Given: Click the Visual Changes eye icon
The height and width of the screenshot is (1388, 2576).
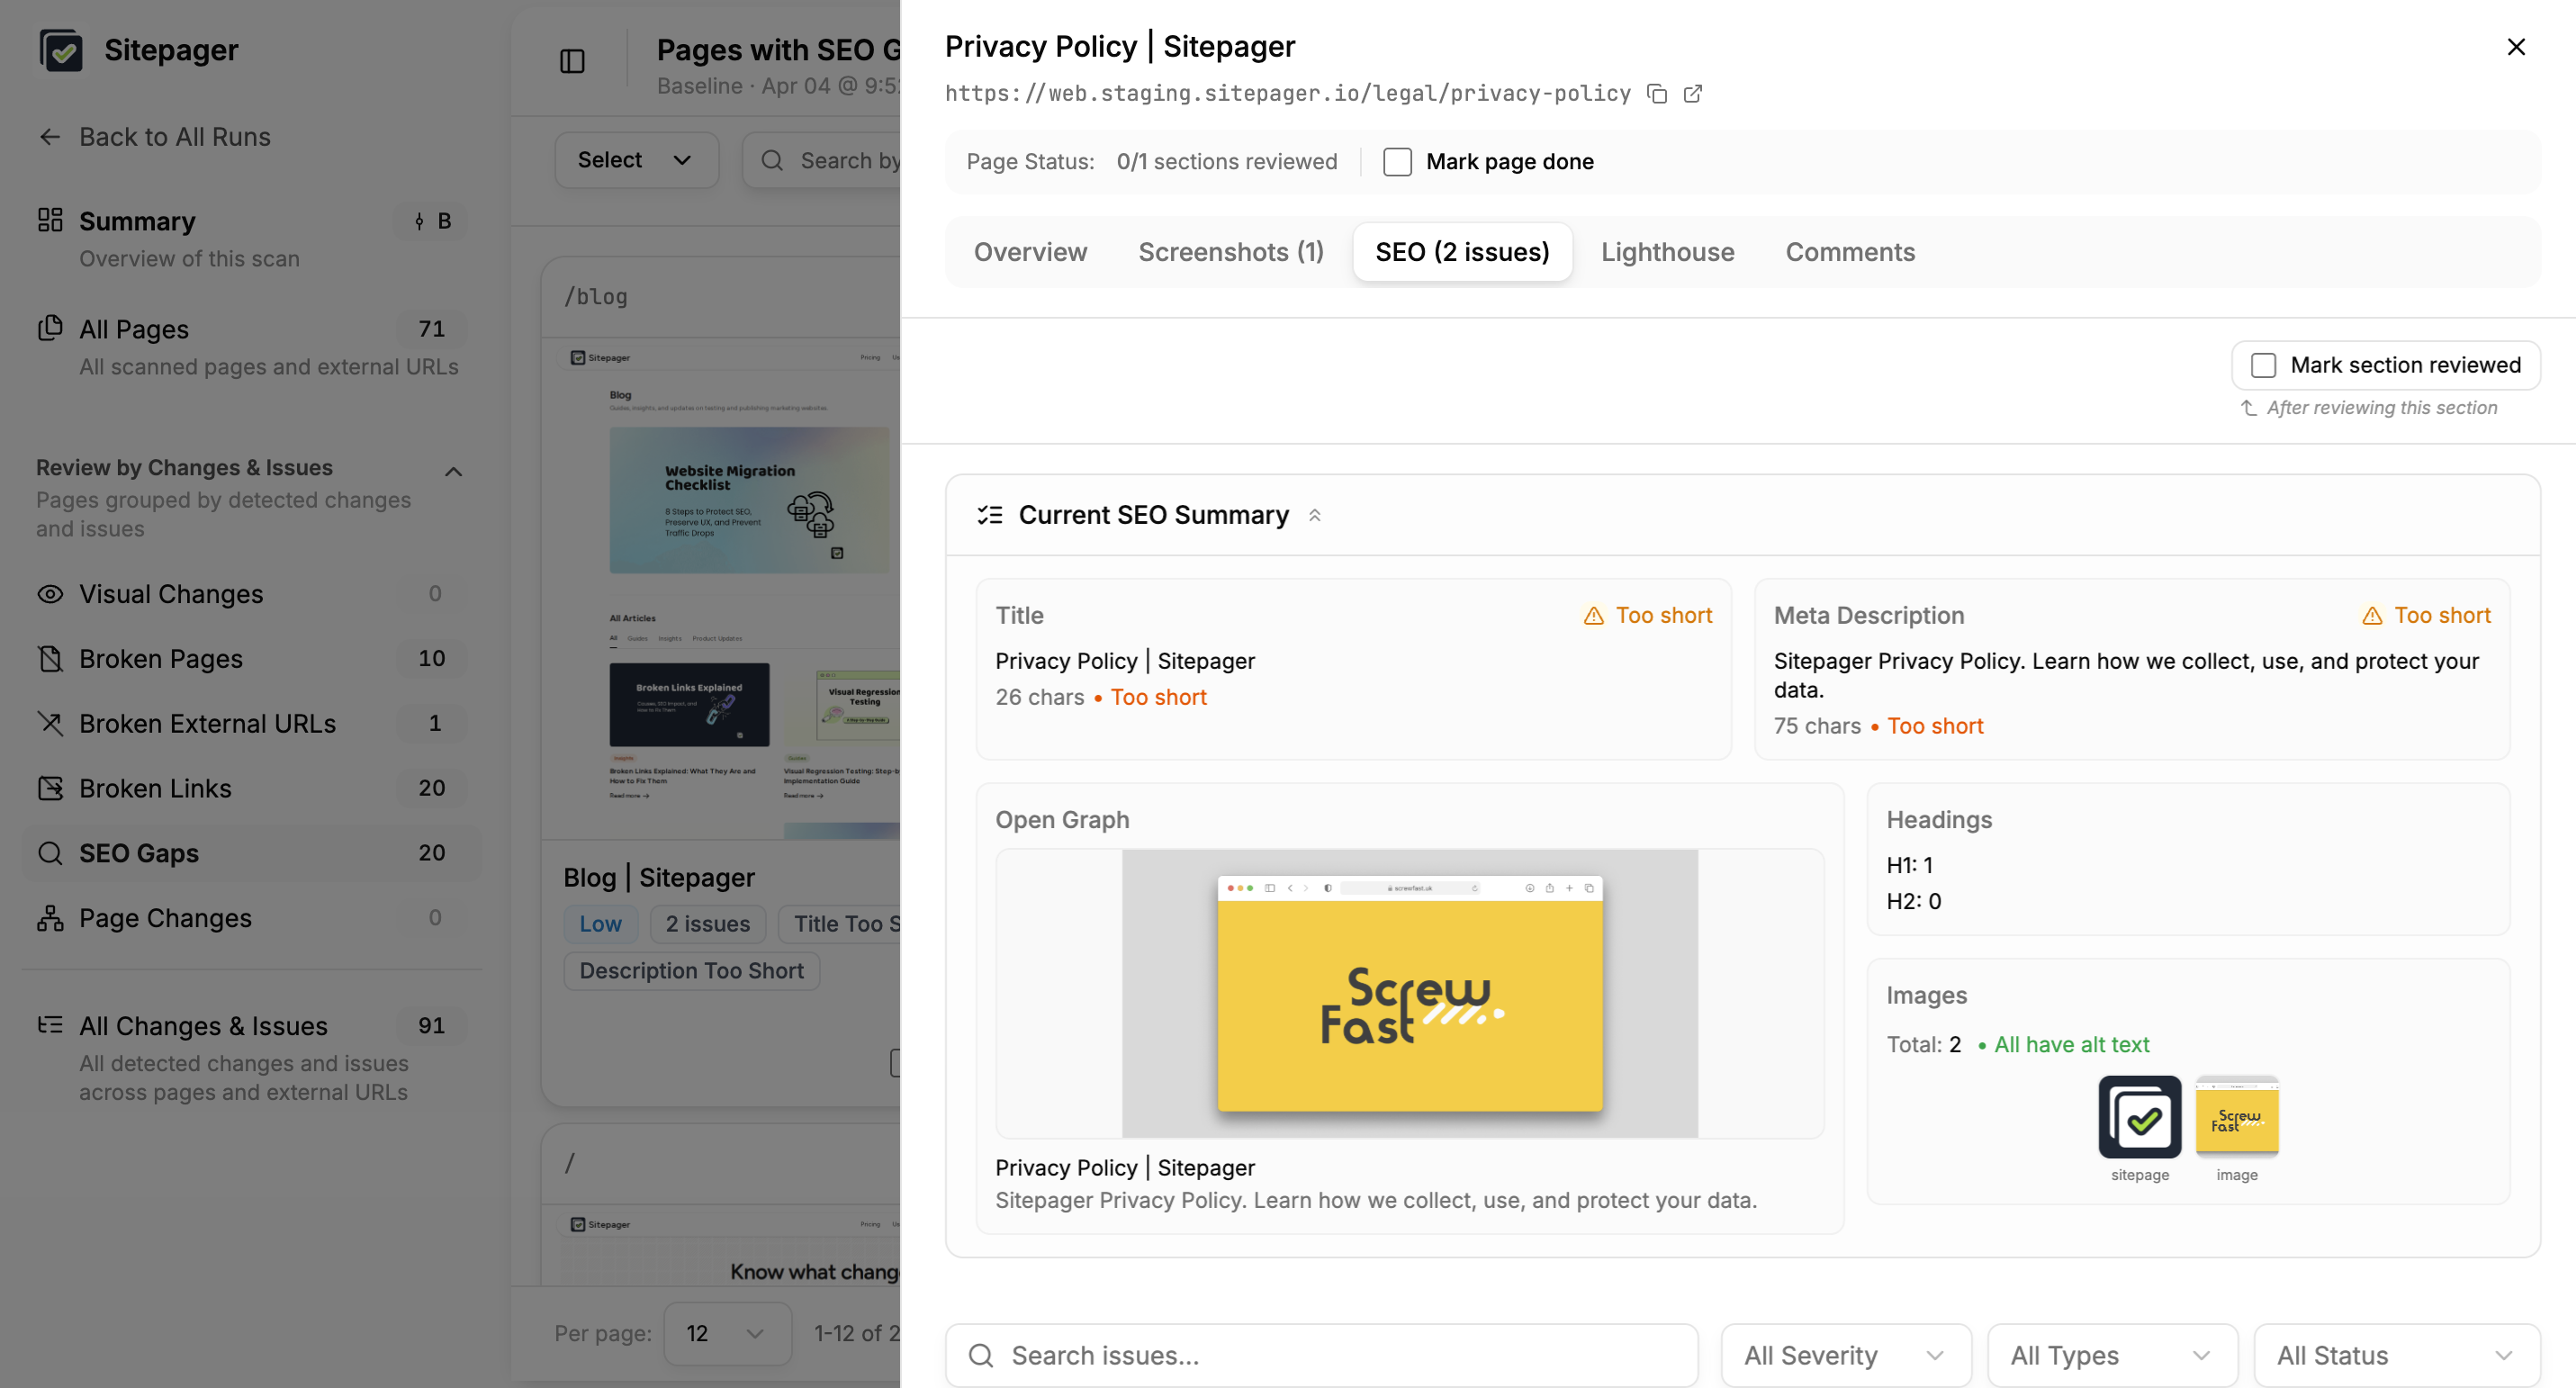Looking at the screenshot, I should pos(50,593).
